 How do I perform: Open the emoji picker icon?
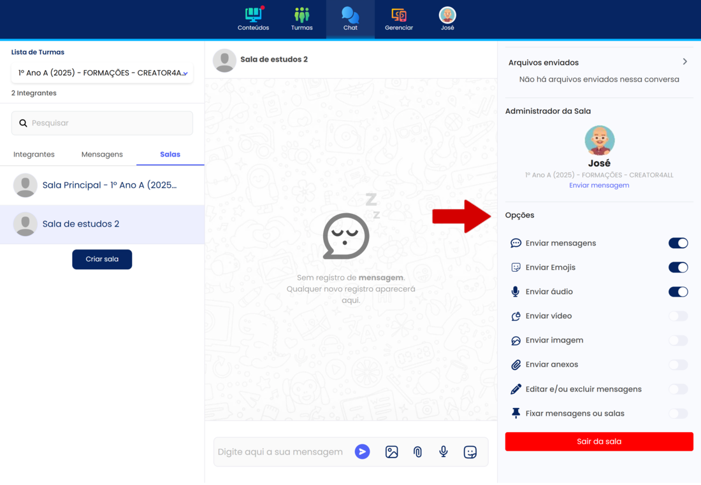pos(470,452)
